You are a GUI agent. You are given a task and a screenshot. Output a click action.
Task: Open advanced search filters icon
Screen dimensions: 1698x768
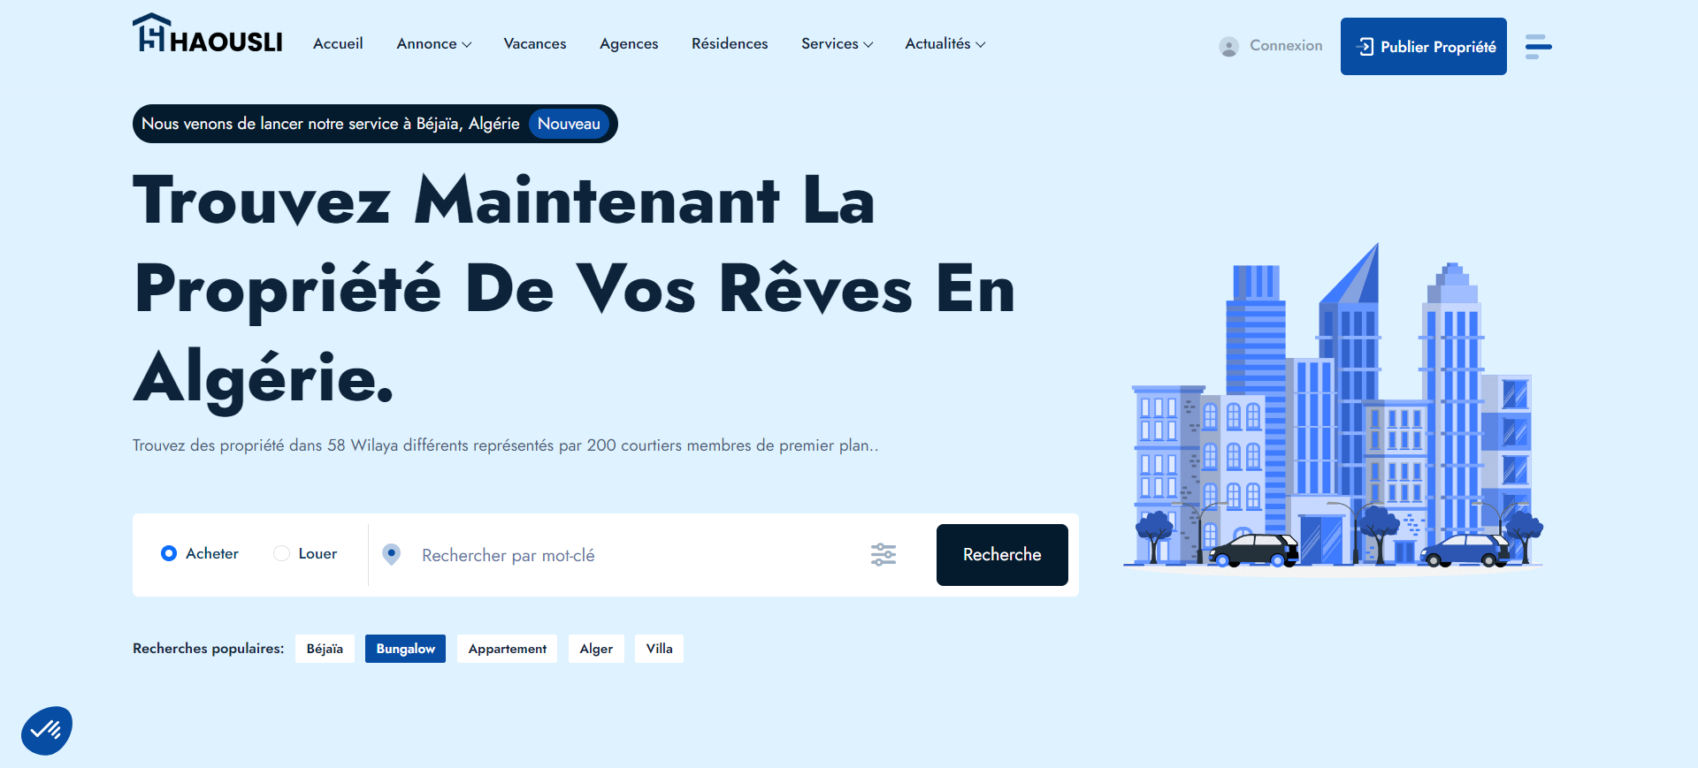883,554
